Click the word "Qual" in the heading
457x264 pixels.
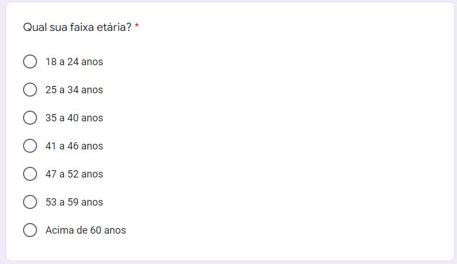pyautogui.click(x=33, y=27)
